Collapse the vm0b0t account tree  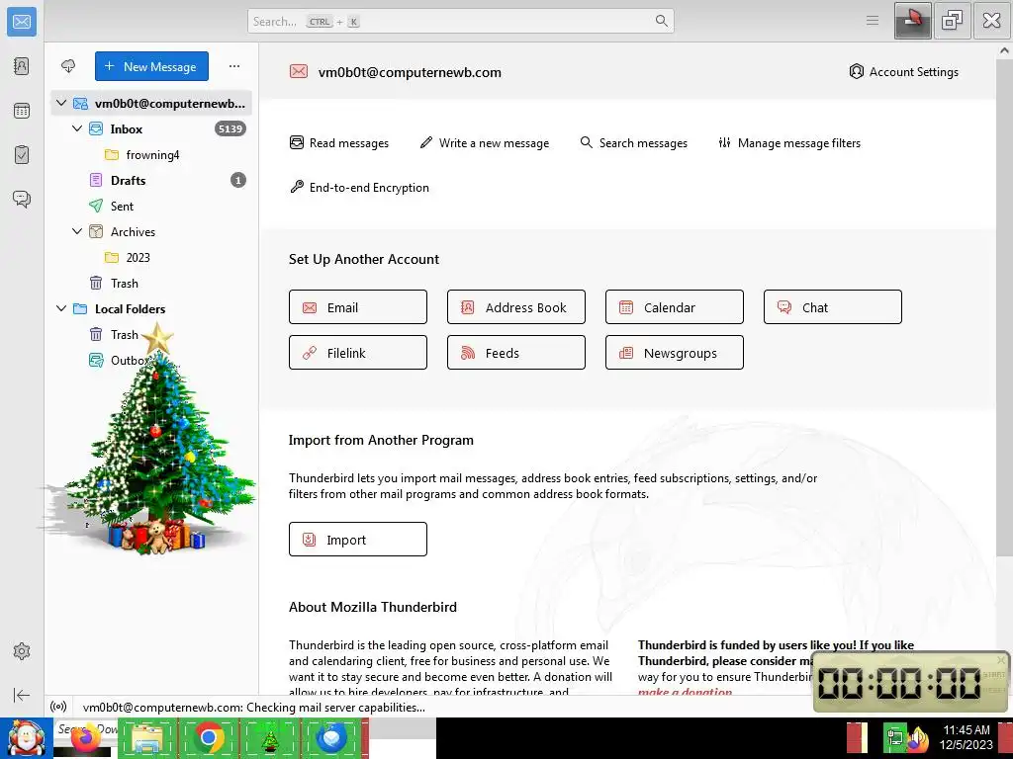[61, 103]
